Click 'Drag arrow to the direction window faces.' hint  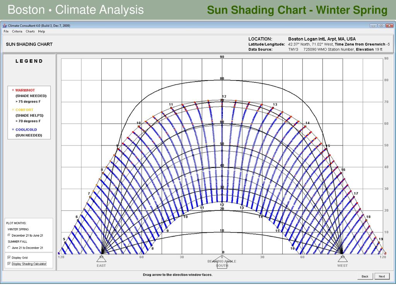[x=178, y=275]
